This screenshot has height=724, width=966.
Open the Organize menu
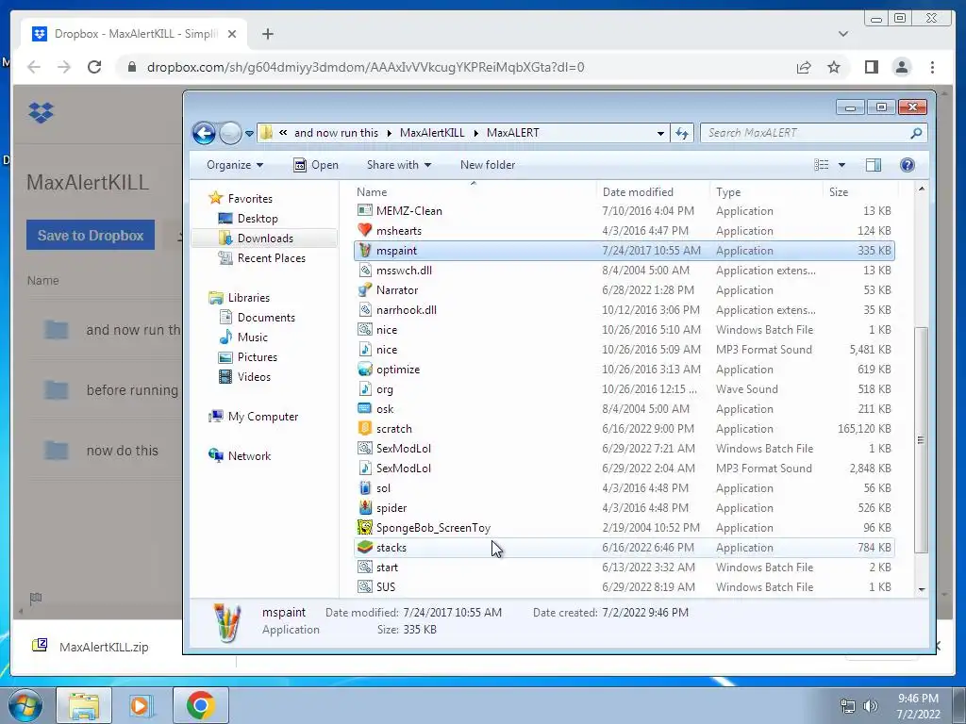(235, 165)
